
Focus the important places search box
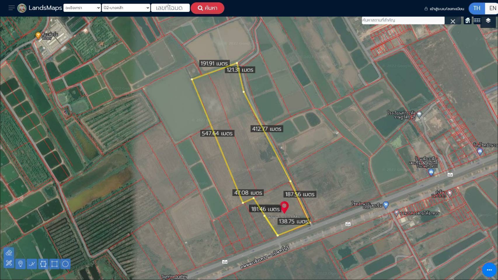point(403,20)
